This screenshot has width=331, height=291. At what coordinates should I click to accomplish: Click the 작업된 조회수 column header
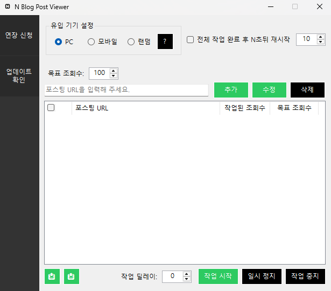[245, 108]
